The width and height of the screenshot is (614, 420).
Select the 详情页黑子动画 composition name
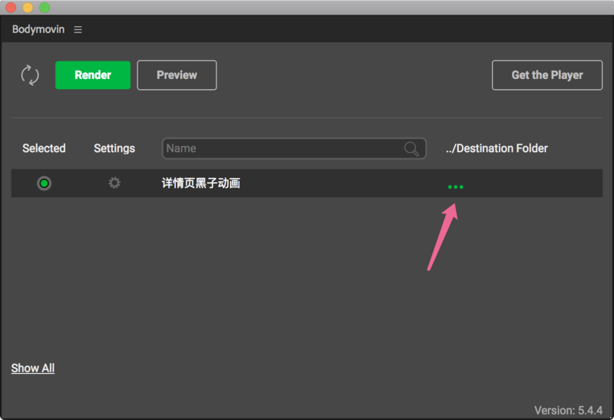click(201, 183)
